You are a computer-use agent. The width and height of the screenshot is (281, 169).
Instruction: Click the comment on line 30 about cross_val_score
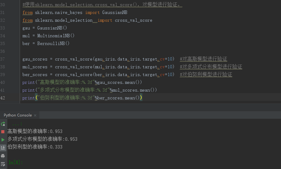pyautogui.click(x=102, y=5)
